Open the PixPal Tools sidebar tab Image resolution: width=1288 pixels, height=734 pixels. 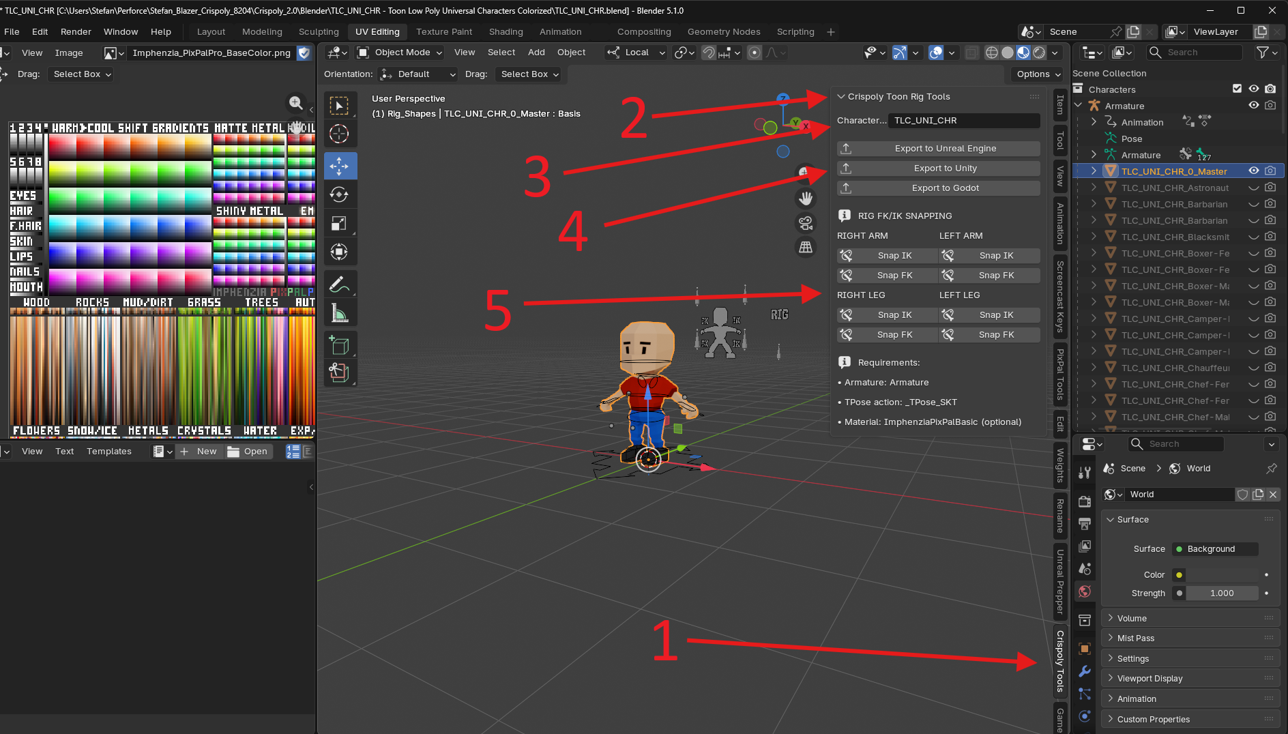[1060, 374]
